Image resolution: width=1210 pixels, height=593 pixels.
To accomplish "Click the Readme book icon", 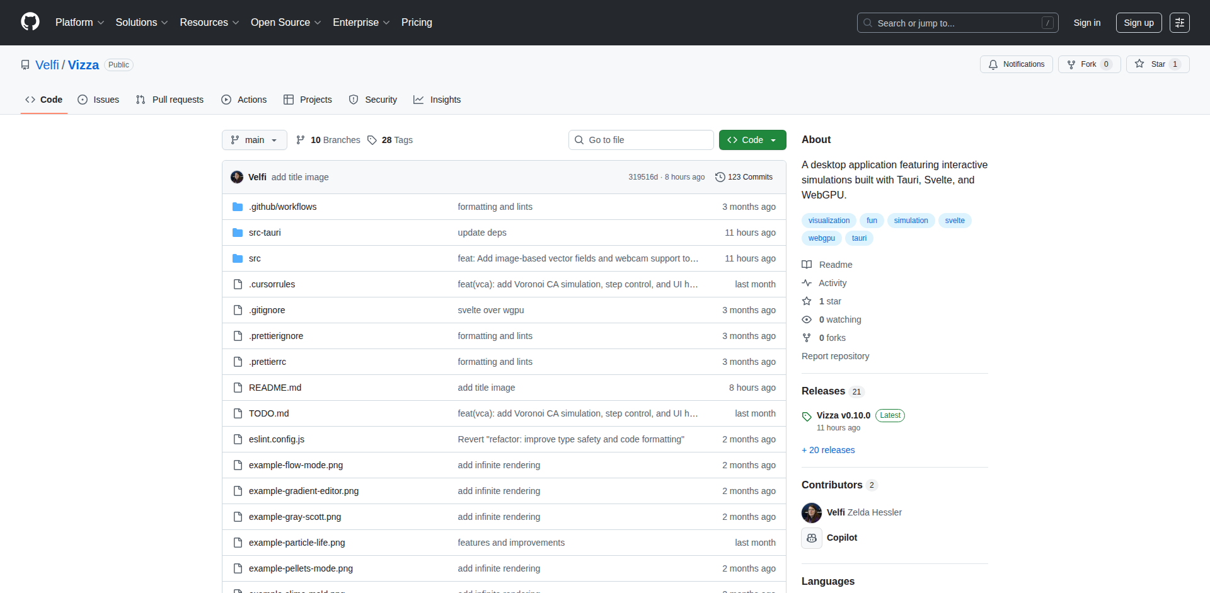I will [x=807, y=265].
